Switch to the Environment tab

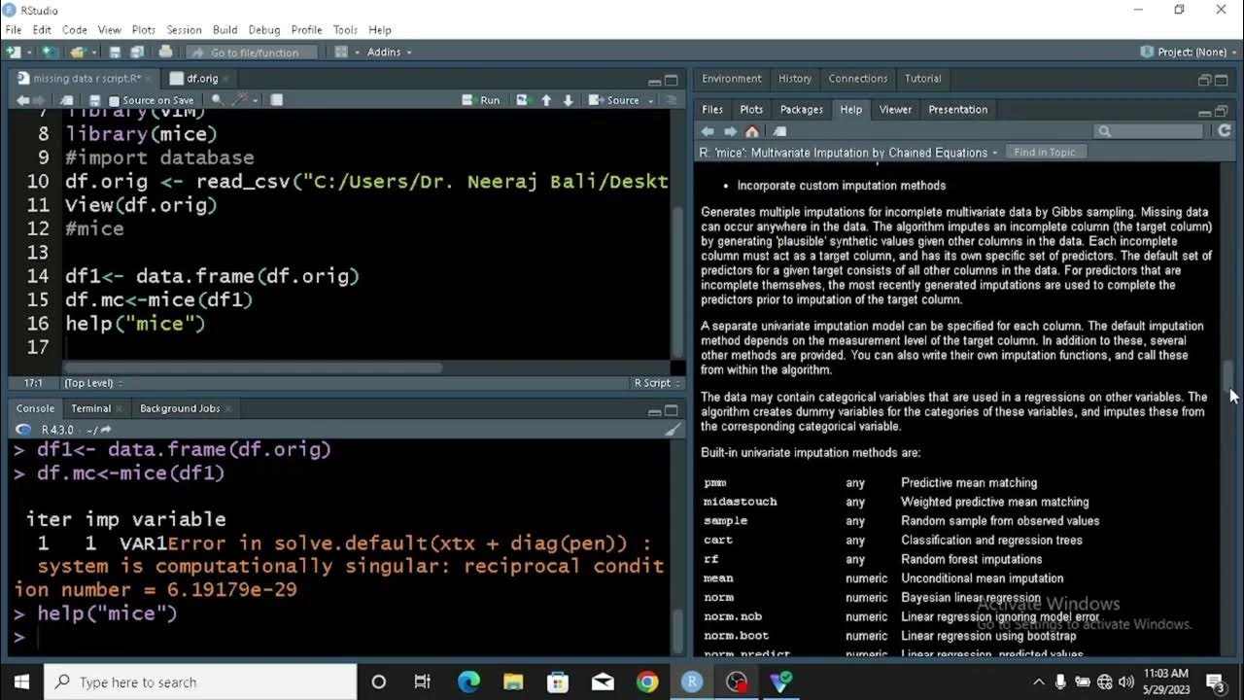(x=731, y=79)
